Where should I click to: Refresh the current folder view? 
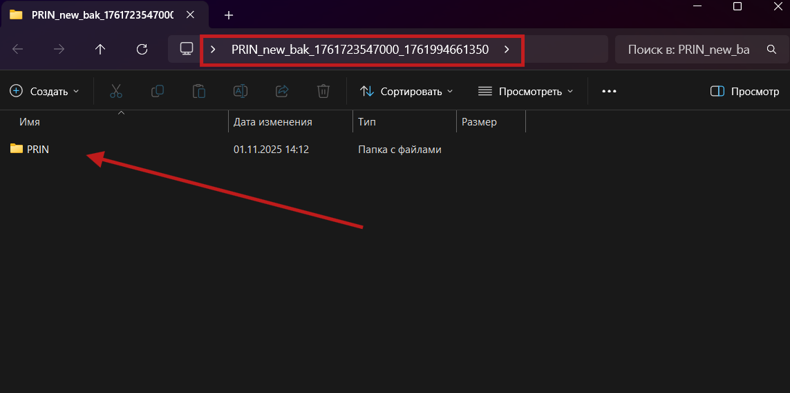point(142,49)
